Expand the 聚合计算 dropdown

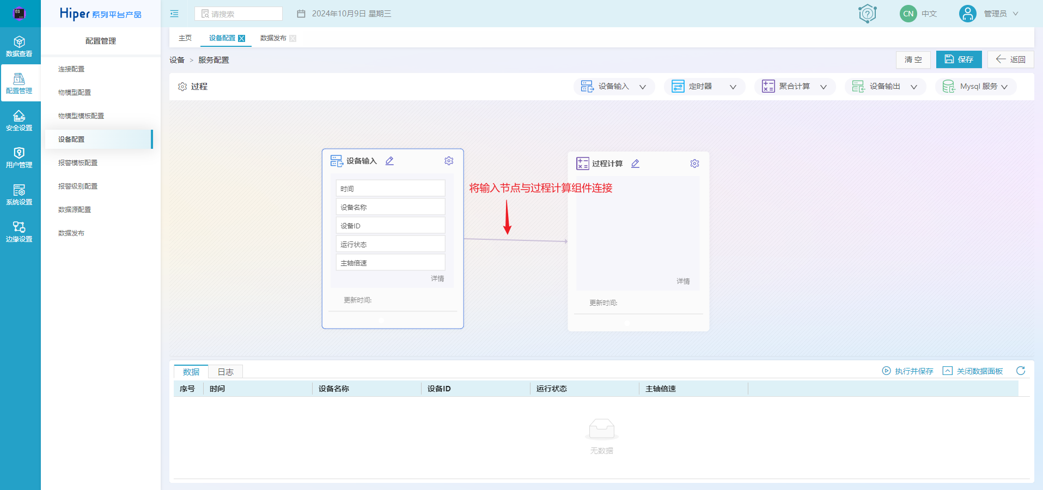click(824, 87)
